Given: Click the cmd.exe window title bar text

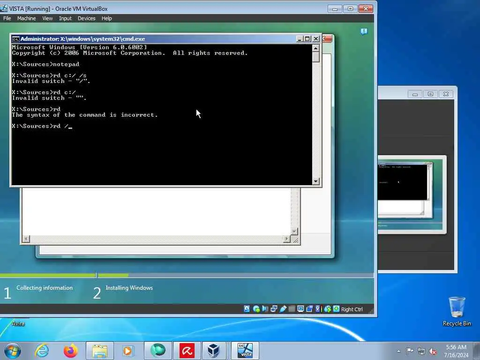Looking at the screenshot, I should (82, 39).
